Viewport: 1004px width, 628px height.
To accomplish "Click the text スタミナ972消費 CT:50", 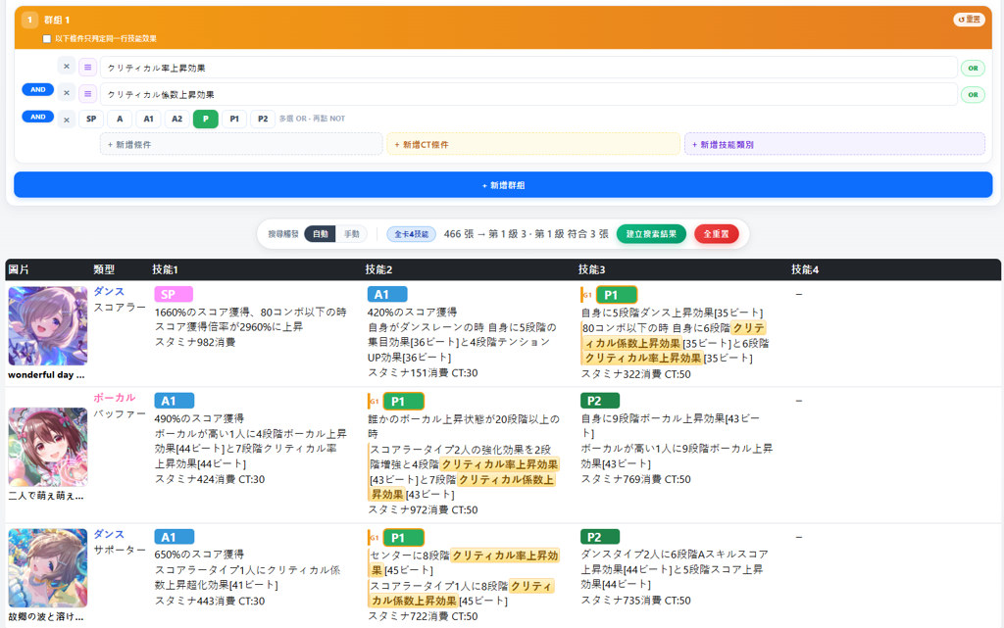I will click(423, 509).
